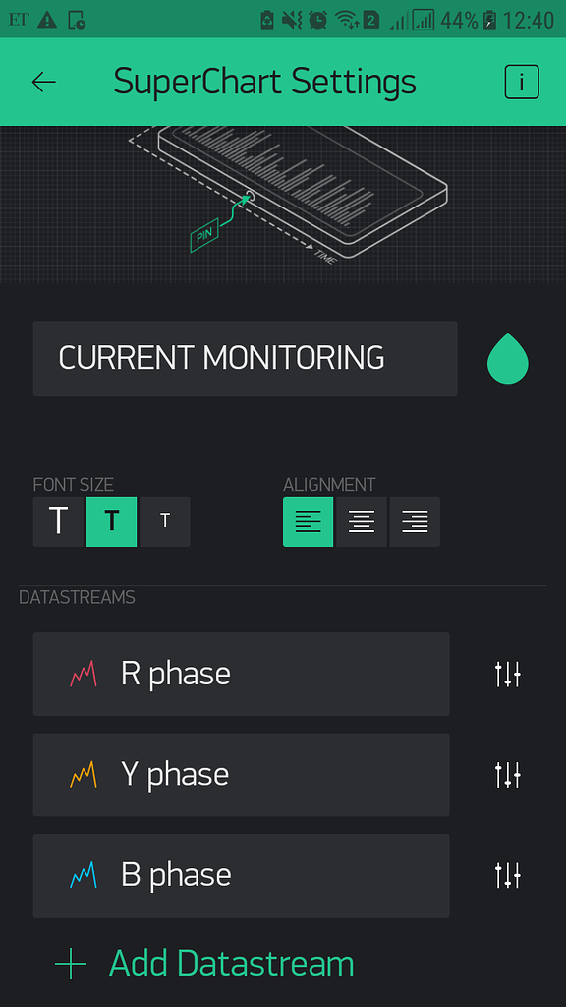The width and height of the screenshot is (566, 1007).
Task: Select the small font size option
Action: pos(165,521)
